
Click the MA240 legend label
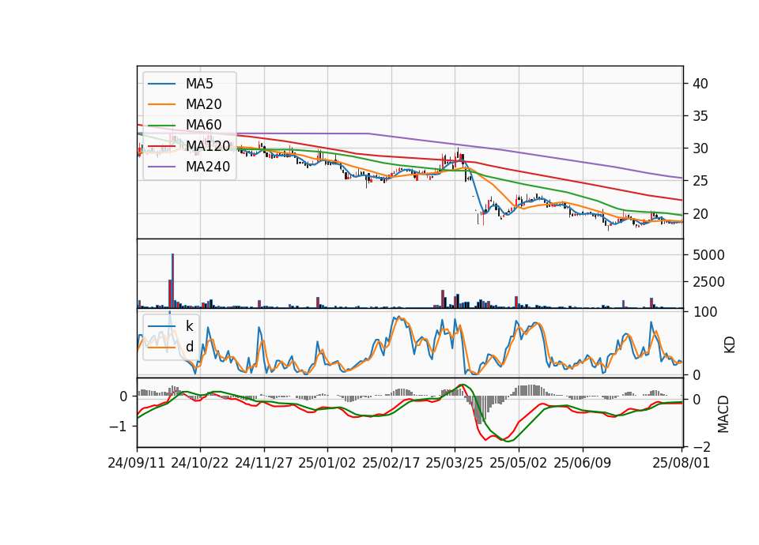tap(208, 167)
